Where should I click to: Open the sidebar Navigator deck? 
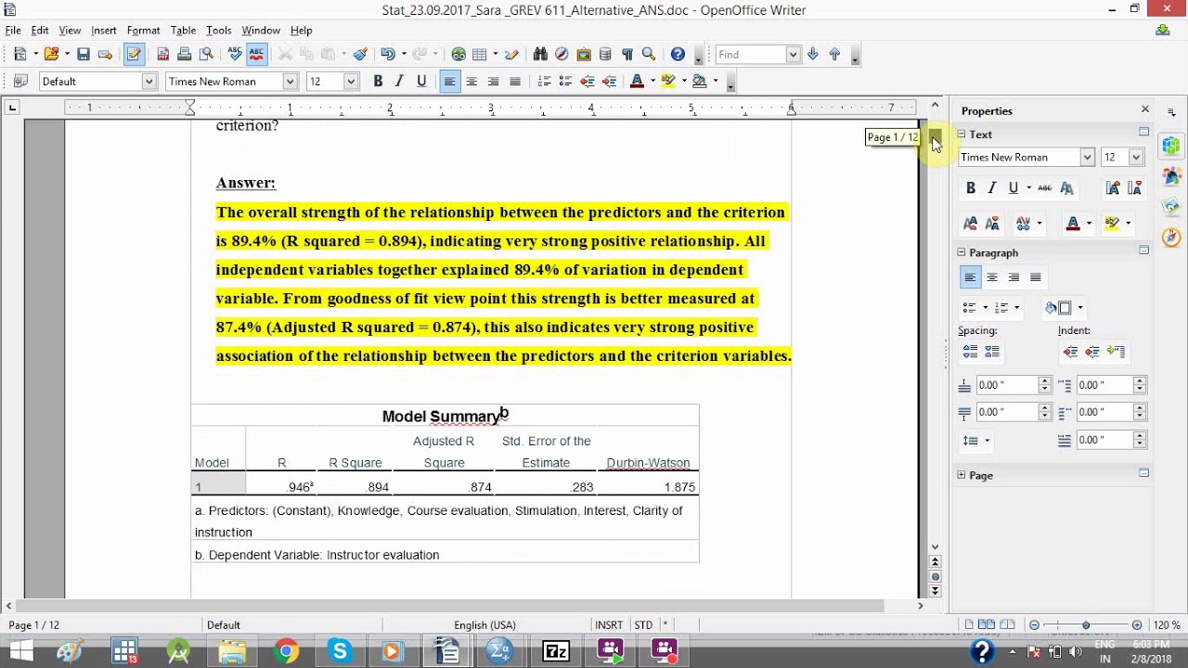coord(1171,237)
